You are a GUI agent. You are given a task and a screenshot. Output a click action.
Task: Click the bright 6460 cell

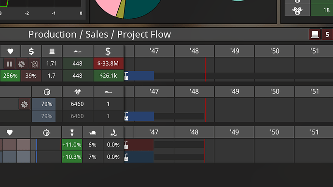tap(78, 104)
